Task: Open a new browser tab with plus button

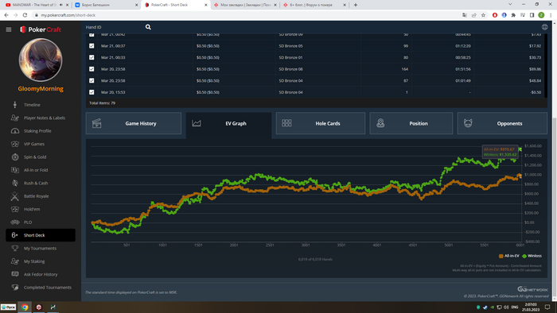Action: point(356,5)
